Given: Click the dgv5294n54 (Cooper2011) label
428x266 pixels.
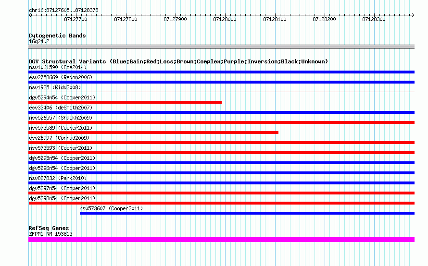Looking at the screenshot, I should pyautogui.click(x=62, y=97).
